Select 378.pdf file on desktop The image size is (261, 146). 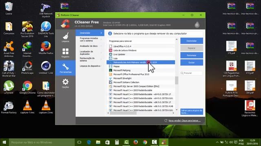[231, 48]
